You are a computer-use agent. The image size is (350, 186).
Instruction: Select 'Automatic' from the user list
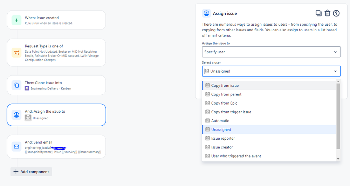[x=269, y=121]
